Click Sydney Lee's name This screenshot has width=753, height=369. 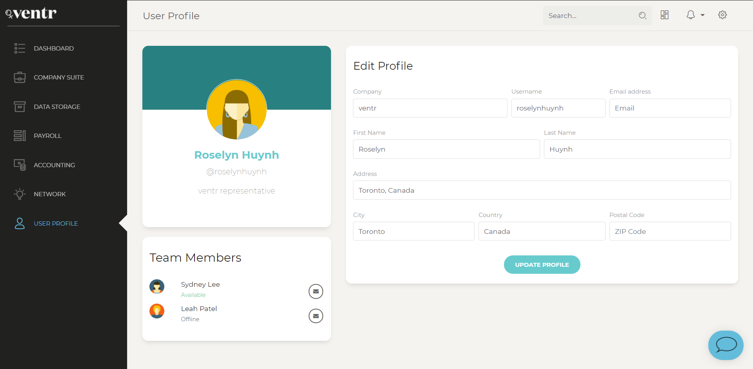pyautogui.click(x=200, y=284)
